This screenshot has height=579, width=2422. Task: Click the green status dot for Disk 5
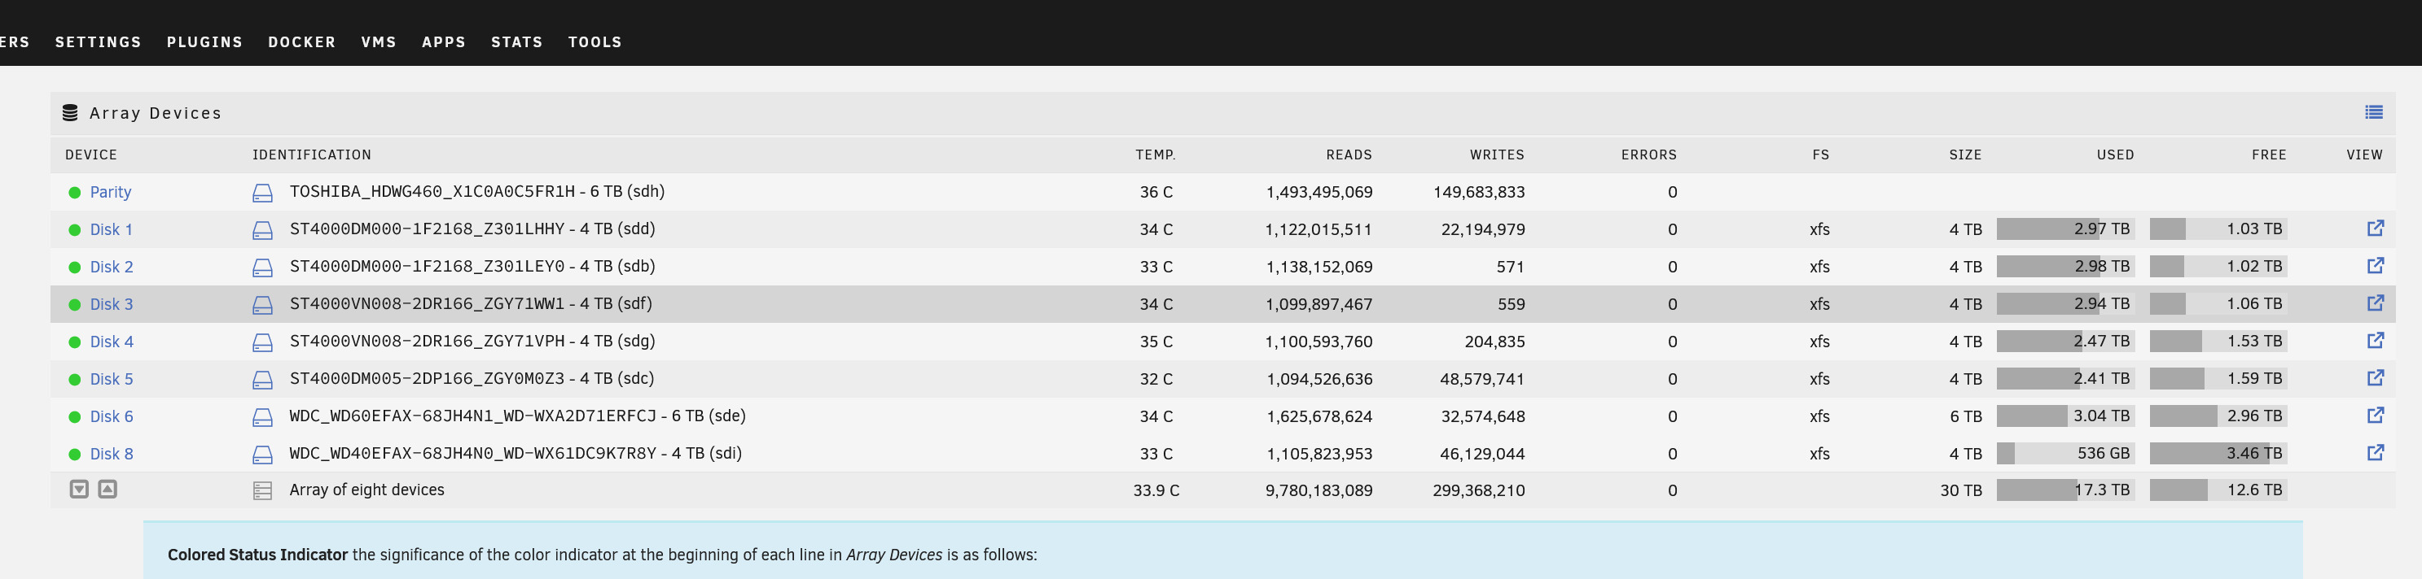74,380
